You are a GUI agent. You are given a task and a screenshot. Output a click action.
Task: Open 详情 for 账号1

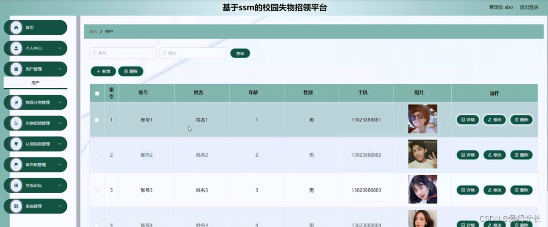click(468, 120)
